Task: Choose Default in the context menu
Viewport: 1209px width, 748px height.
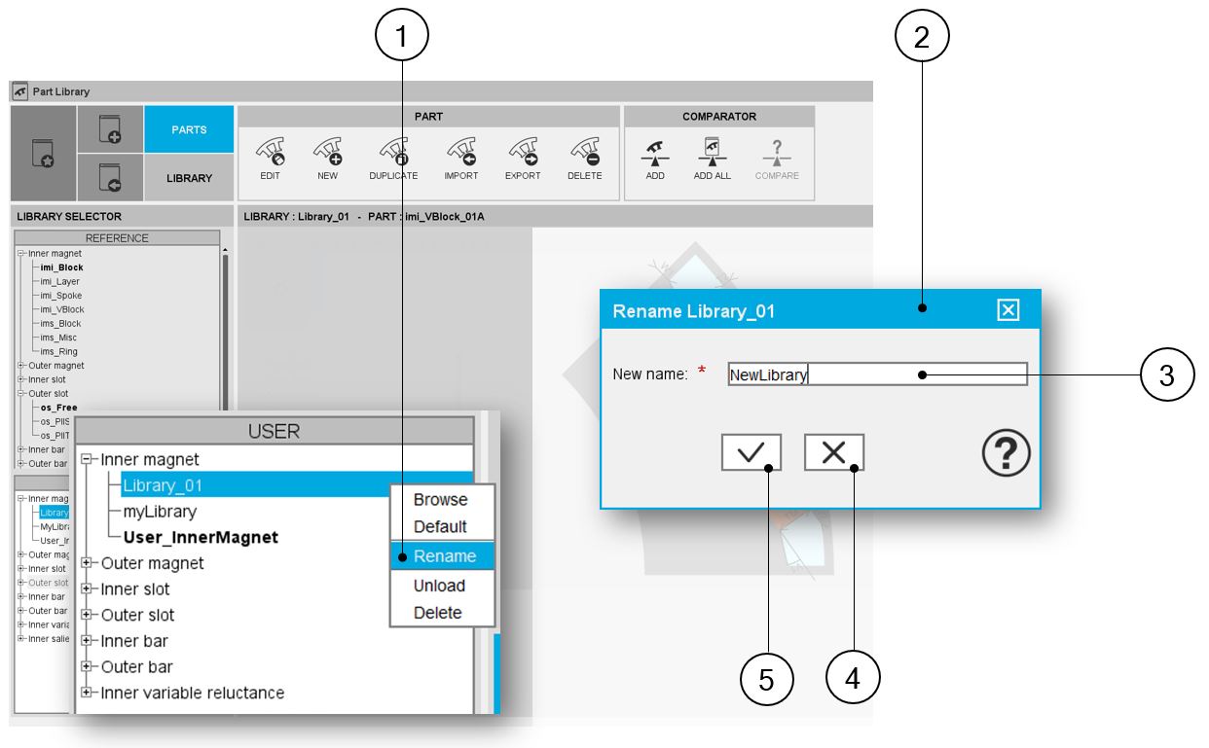Action: point(441,526)
